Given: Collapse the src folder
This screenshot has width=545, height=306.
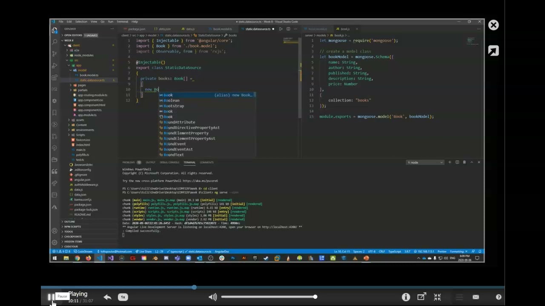Looking at the screenshot, I should click(x=76, y=60).
